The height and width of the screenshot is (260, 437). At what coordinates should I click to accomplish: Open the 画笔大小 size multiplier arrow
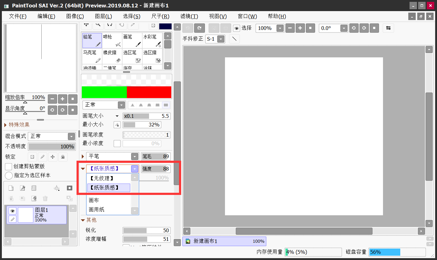pyautogui.click(x=117, y=116)
